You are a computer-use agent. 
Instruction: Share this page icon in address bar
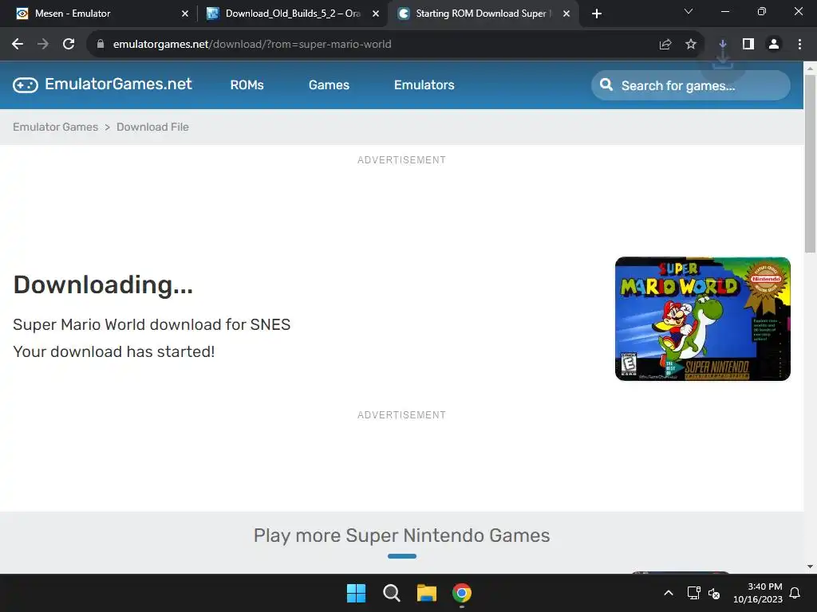(x=665, y=45)
